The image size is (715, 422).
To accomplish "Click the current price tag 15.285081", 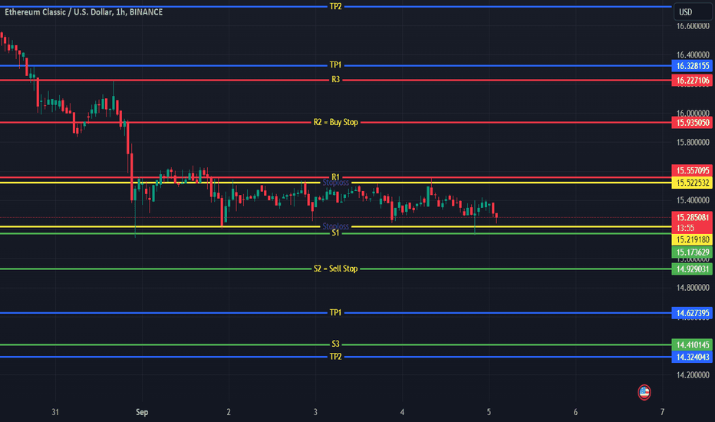I will coord(692,218).
